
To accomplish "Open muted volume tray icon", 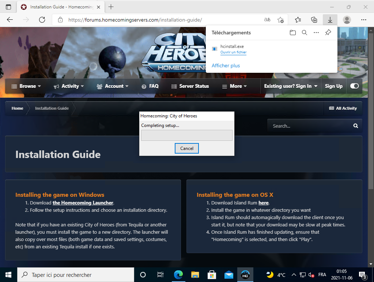I will (311, 275).
